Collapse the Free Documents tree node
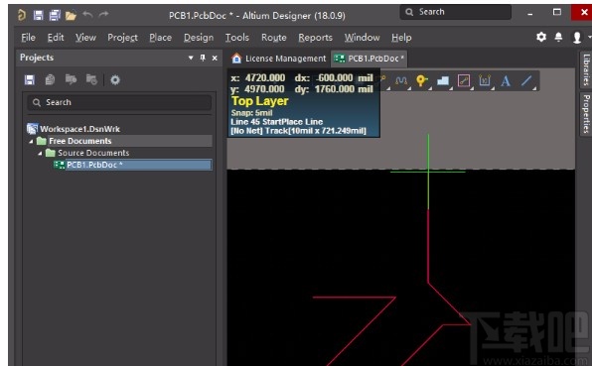The image size is (592, 366). [x=32, y=142]
